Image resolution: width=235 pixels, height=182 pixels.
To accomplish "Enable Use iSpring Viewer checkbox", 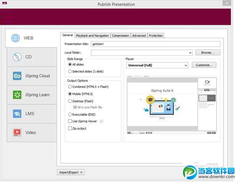I will (x=70, y=121).
